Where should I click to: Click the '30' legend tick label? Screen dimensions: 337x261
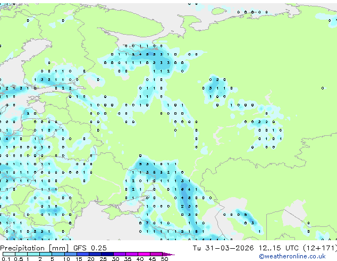pos(115,259)
